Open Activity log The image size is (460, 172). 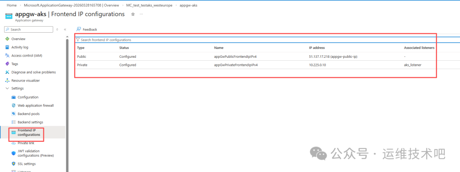[20, 47]
